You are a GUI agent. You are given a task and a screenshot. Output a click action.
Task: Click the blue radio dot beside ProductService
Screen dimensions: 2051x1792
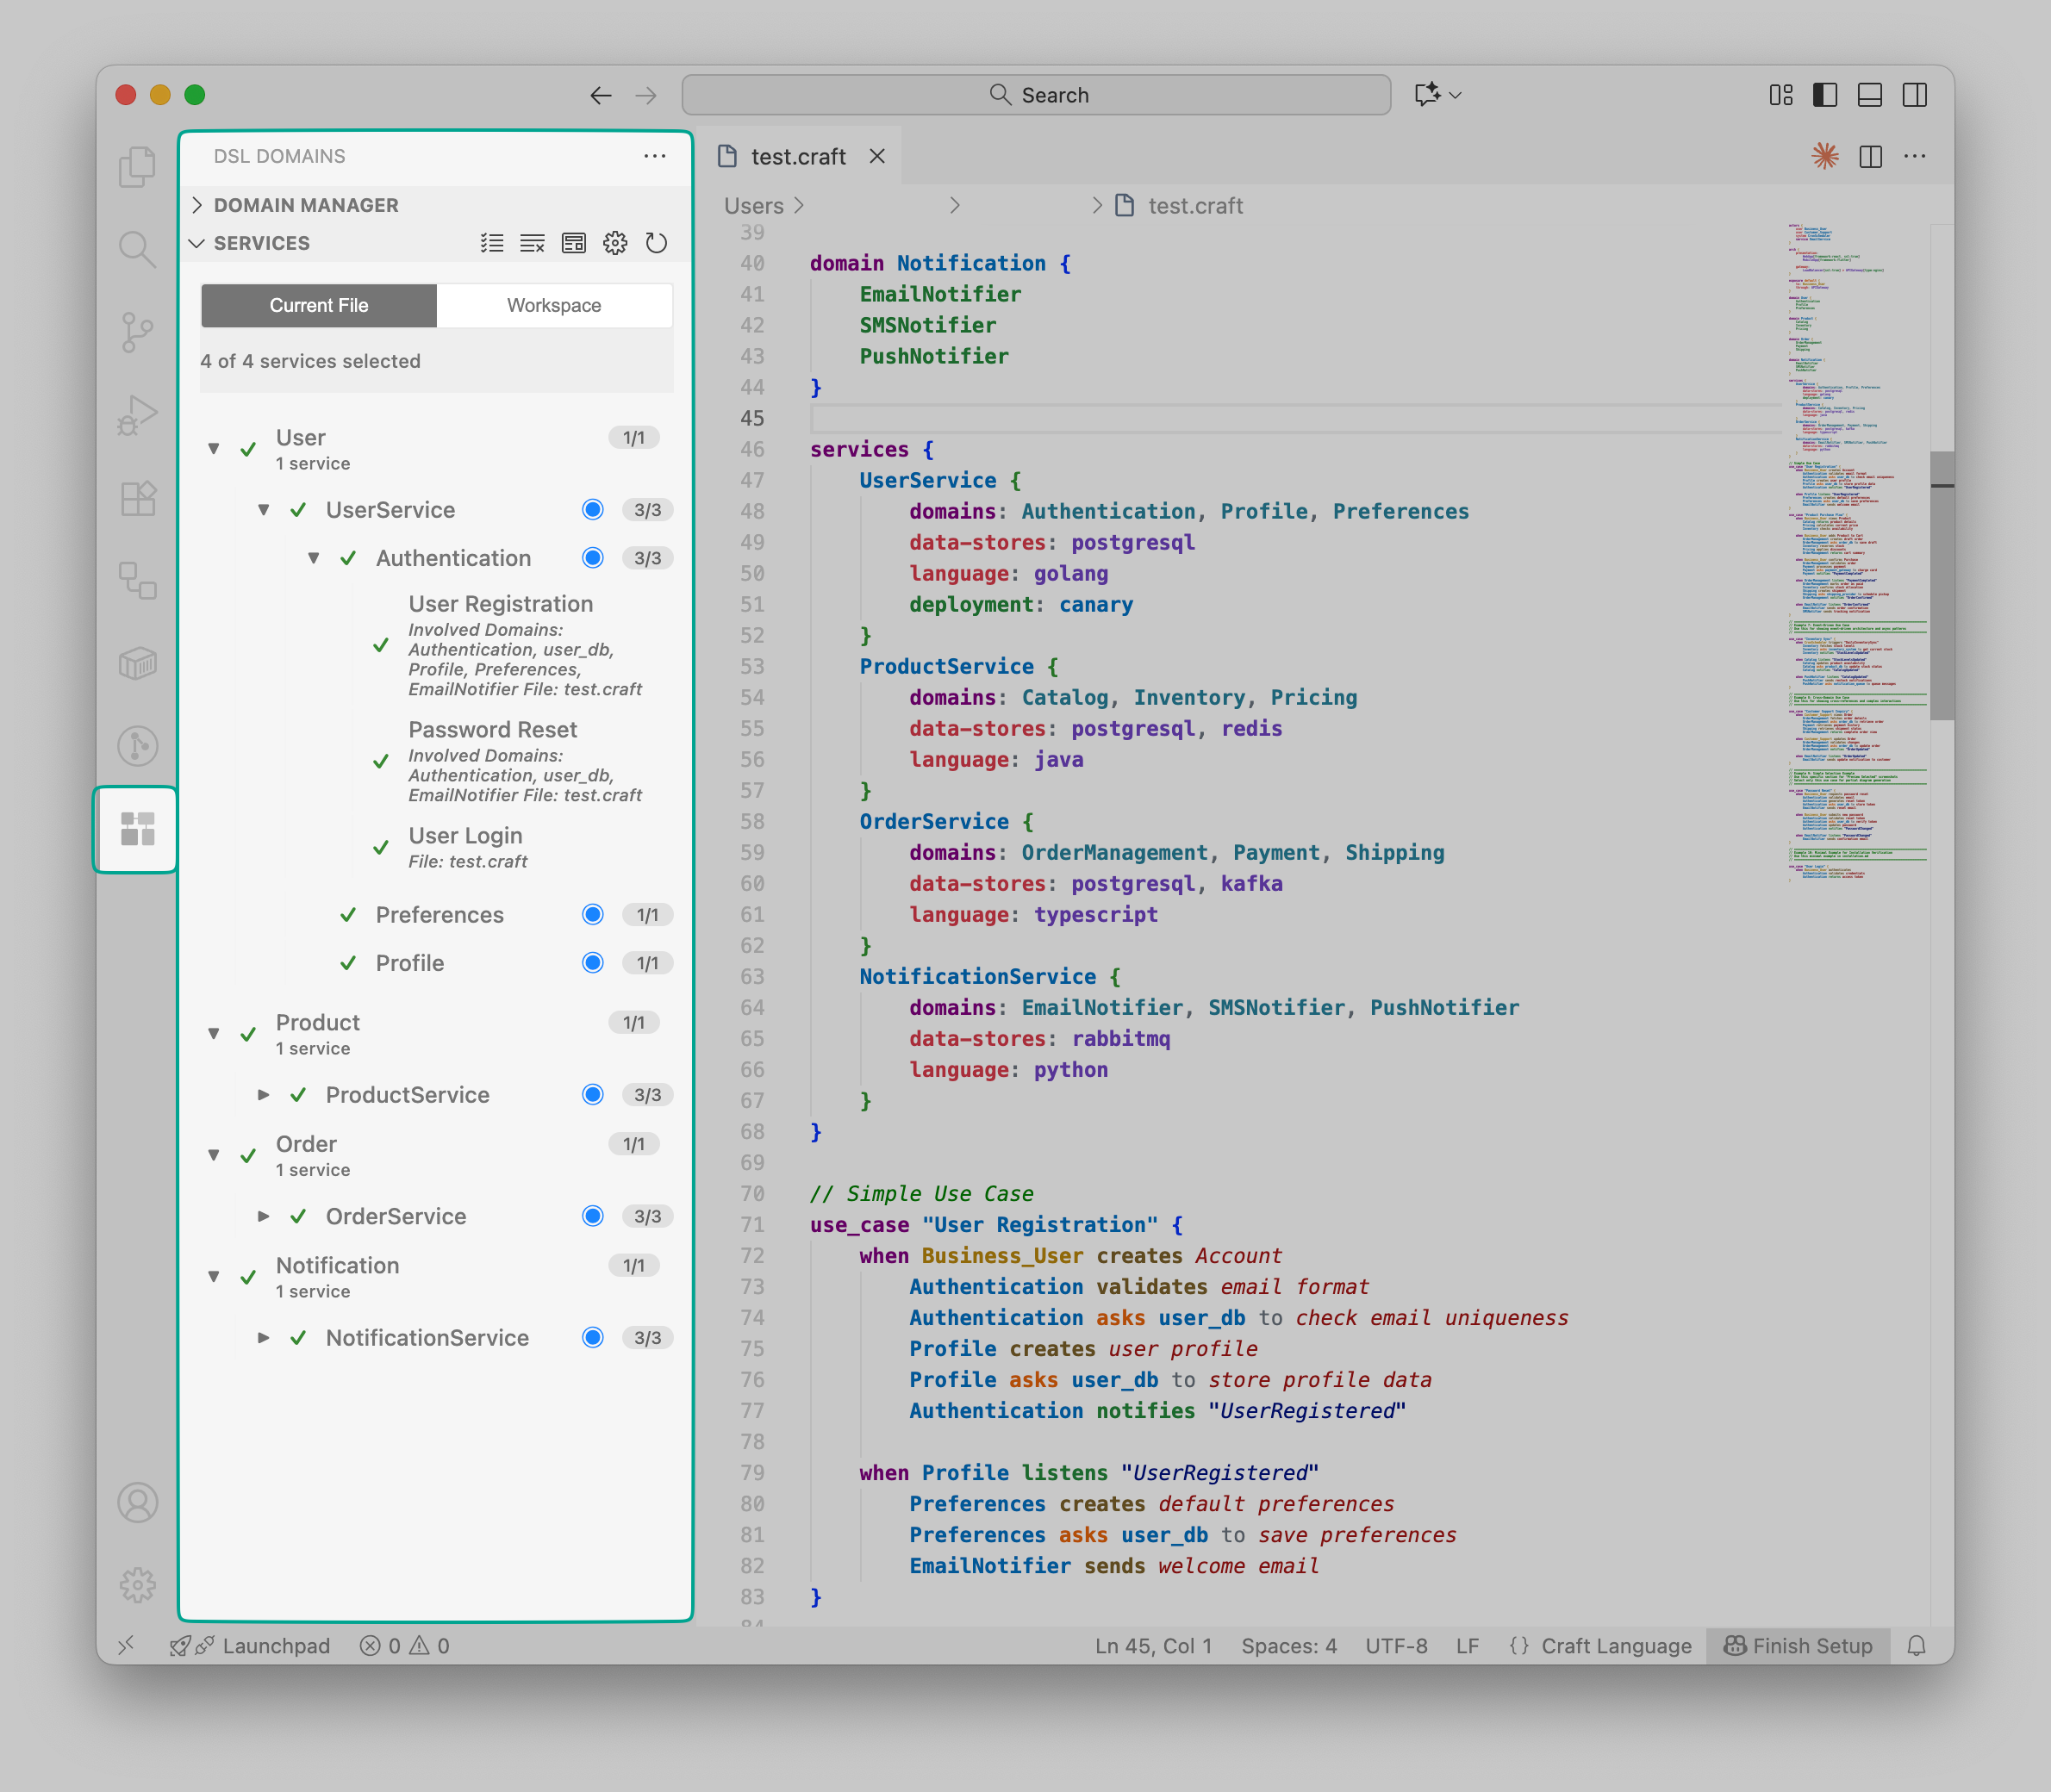click(x=593, y=1095)
